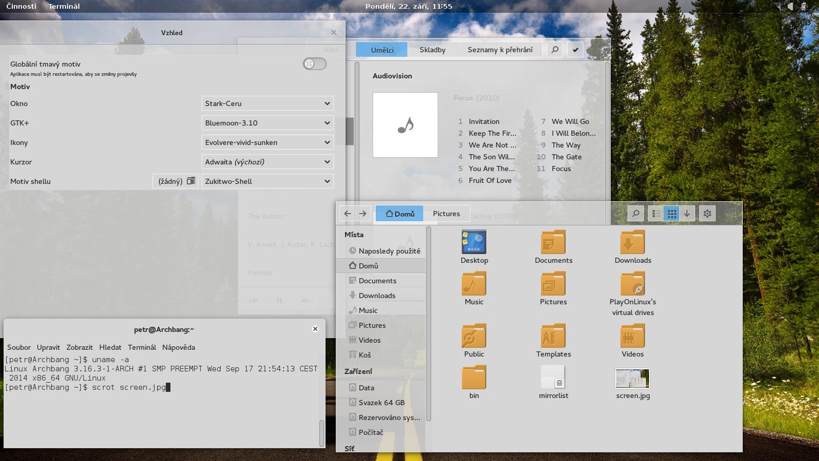Select Documents in Files sidebar
Viewport: 819px width, 461px height.
coord(381,281)
